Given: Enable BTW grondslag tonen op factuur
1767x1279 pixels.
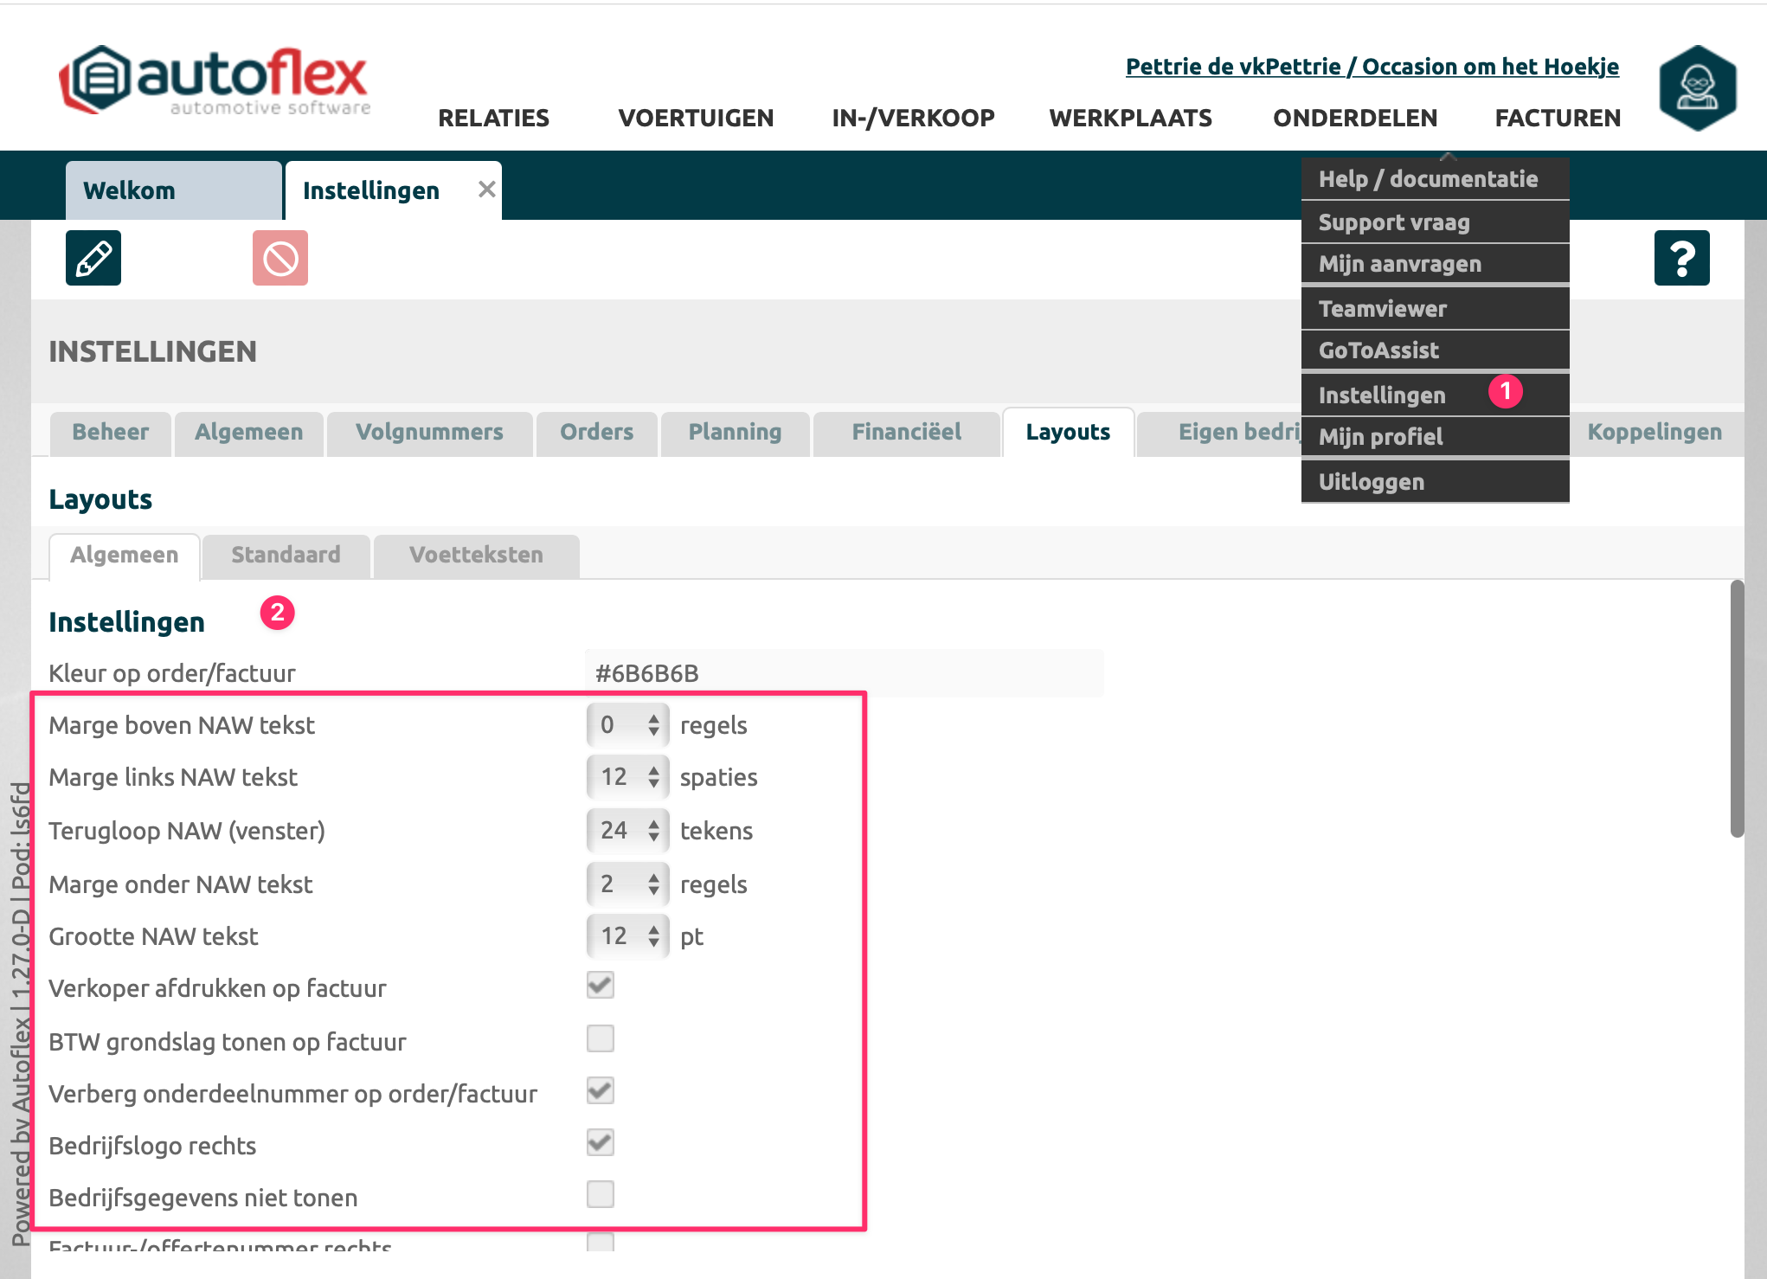Looking at the screenshot, I should pos(601,1038).
